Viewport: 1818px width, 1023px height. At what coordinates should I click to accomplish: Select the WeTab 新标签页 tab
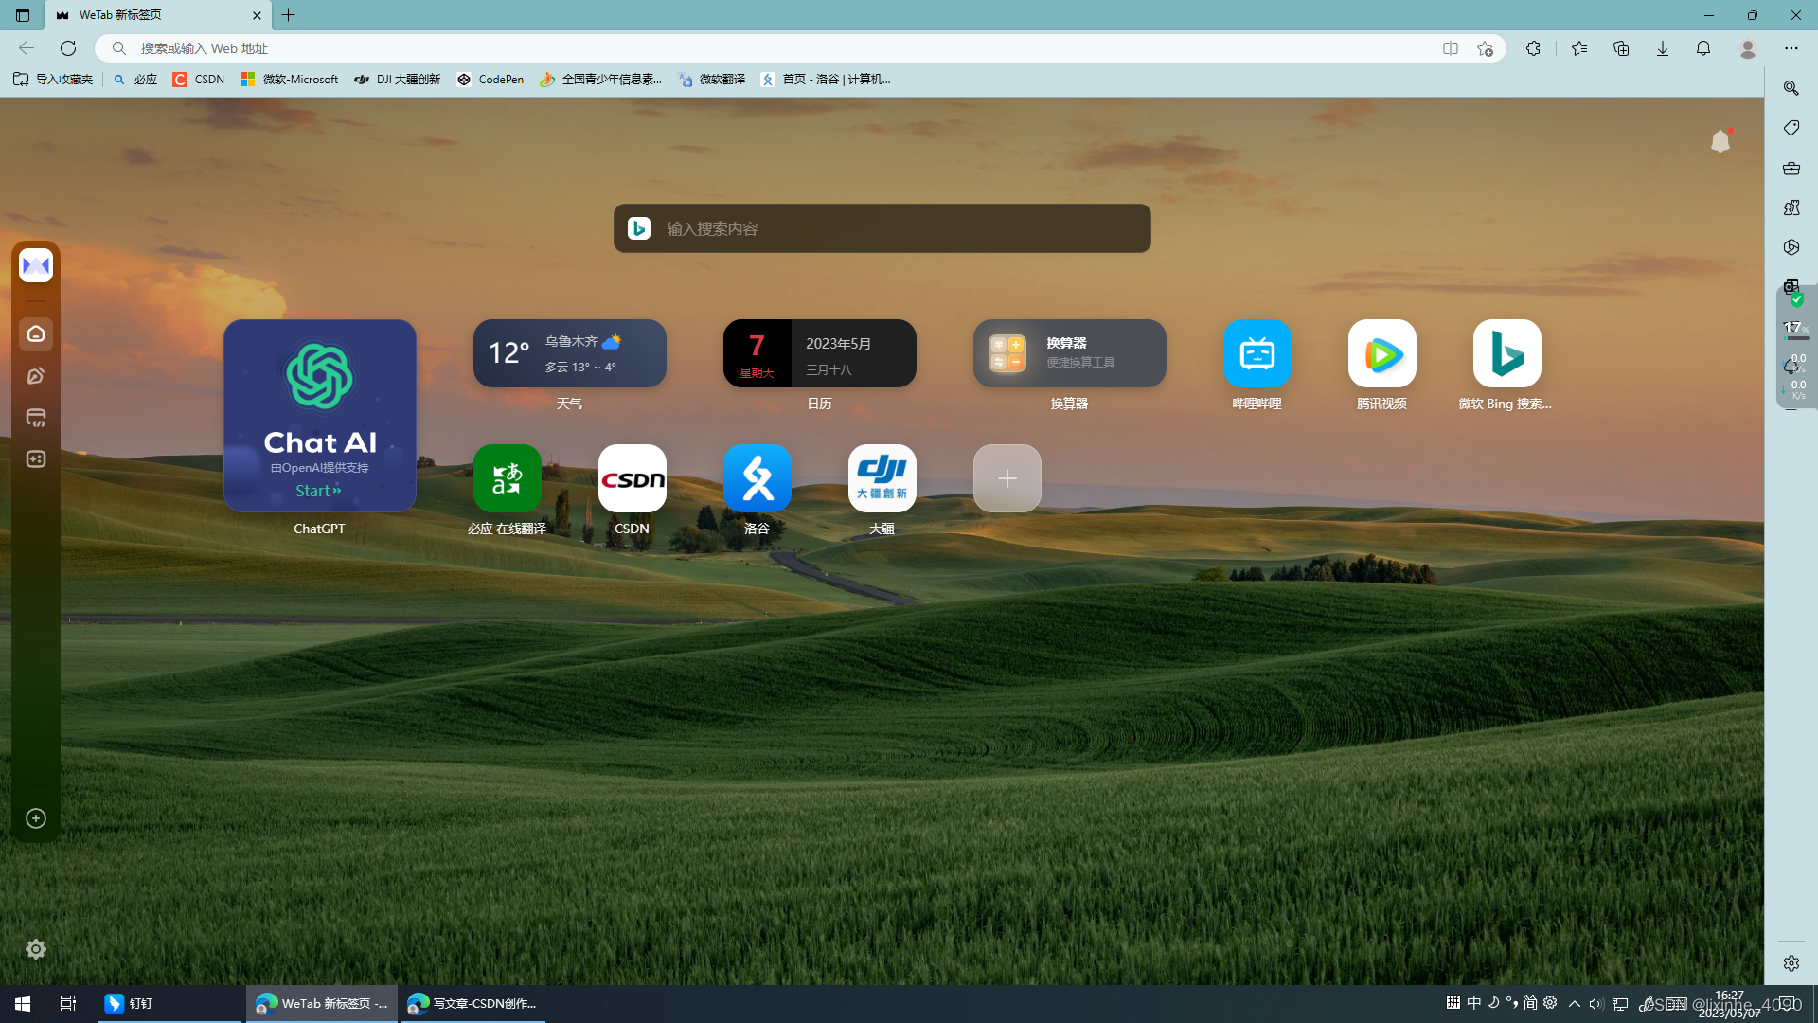point(157,15)
